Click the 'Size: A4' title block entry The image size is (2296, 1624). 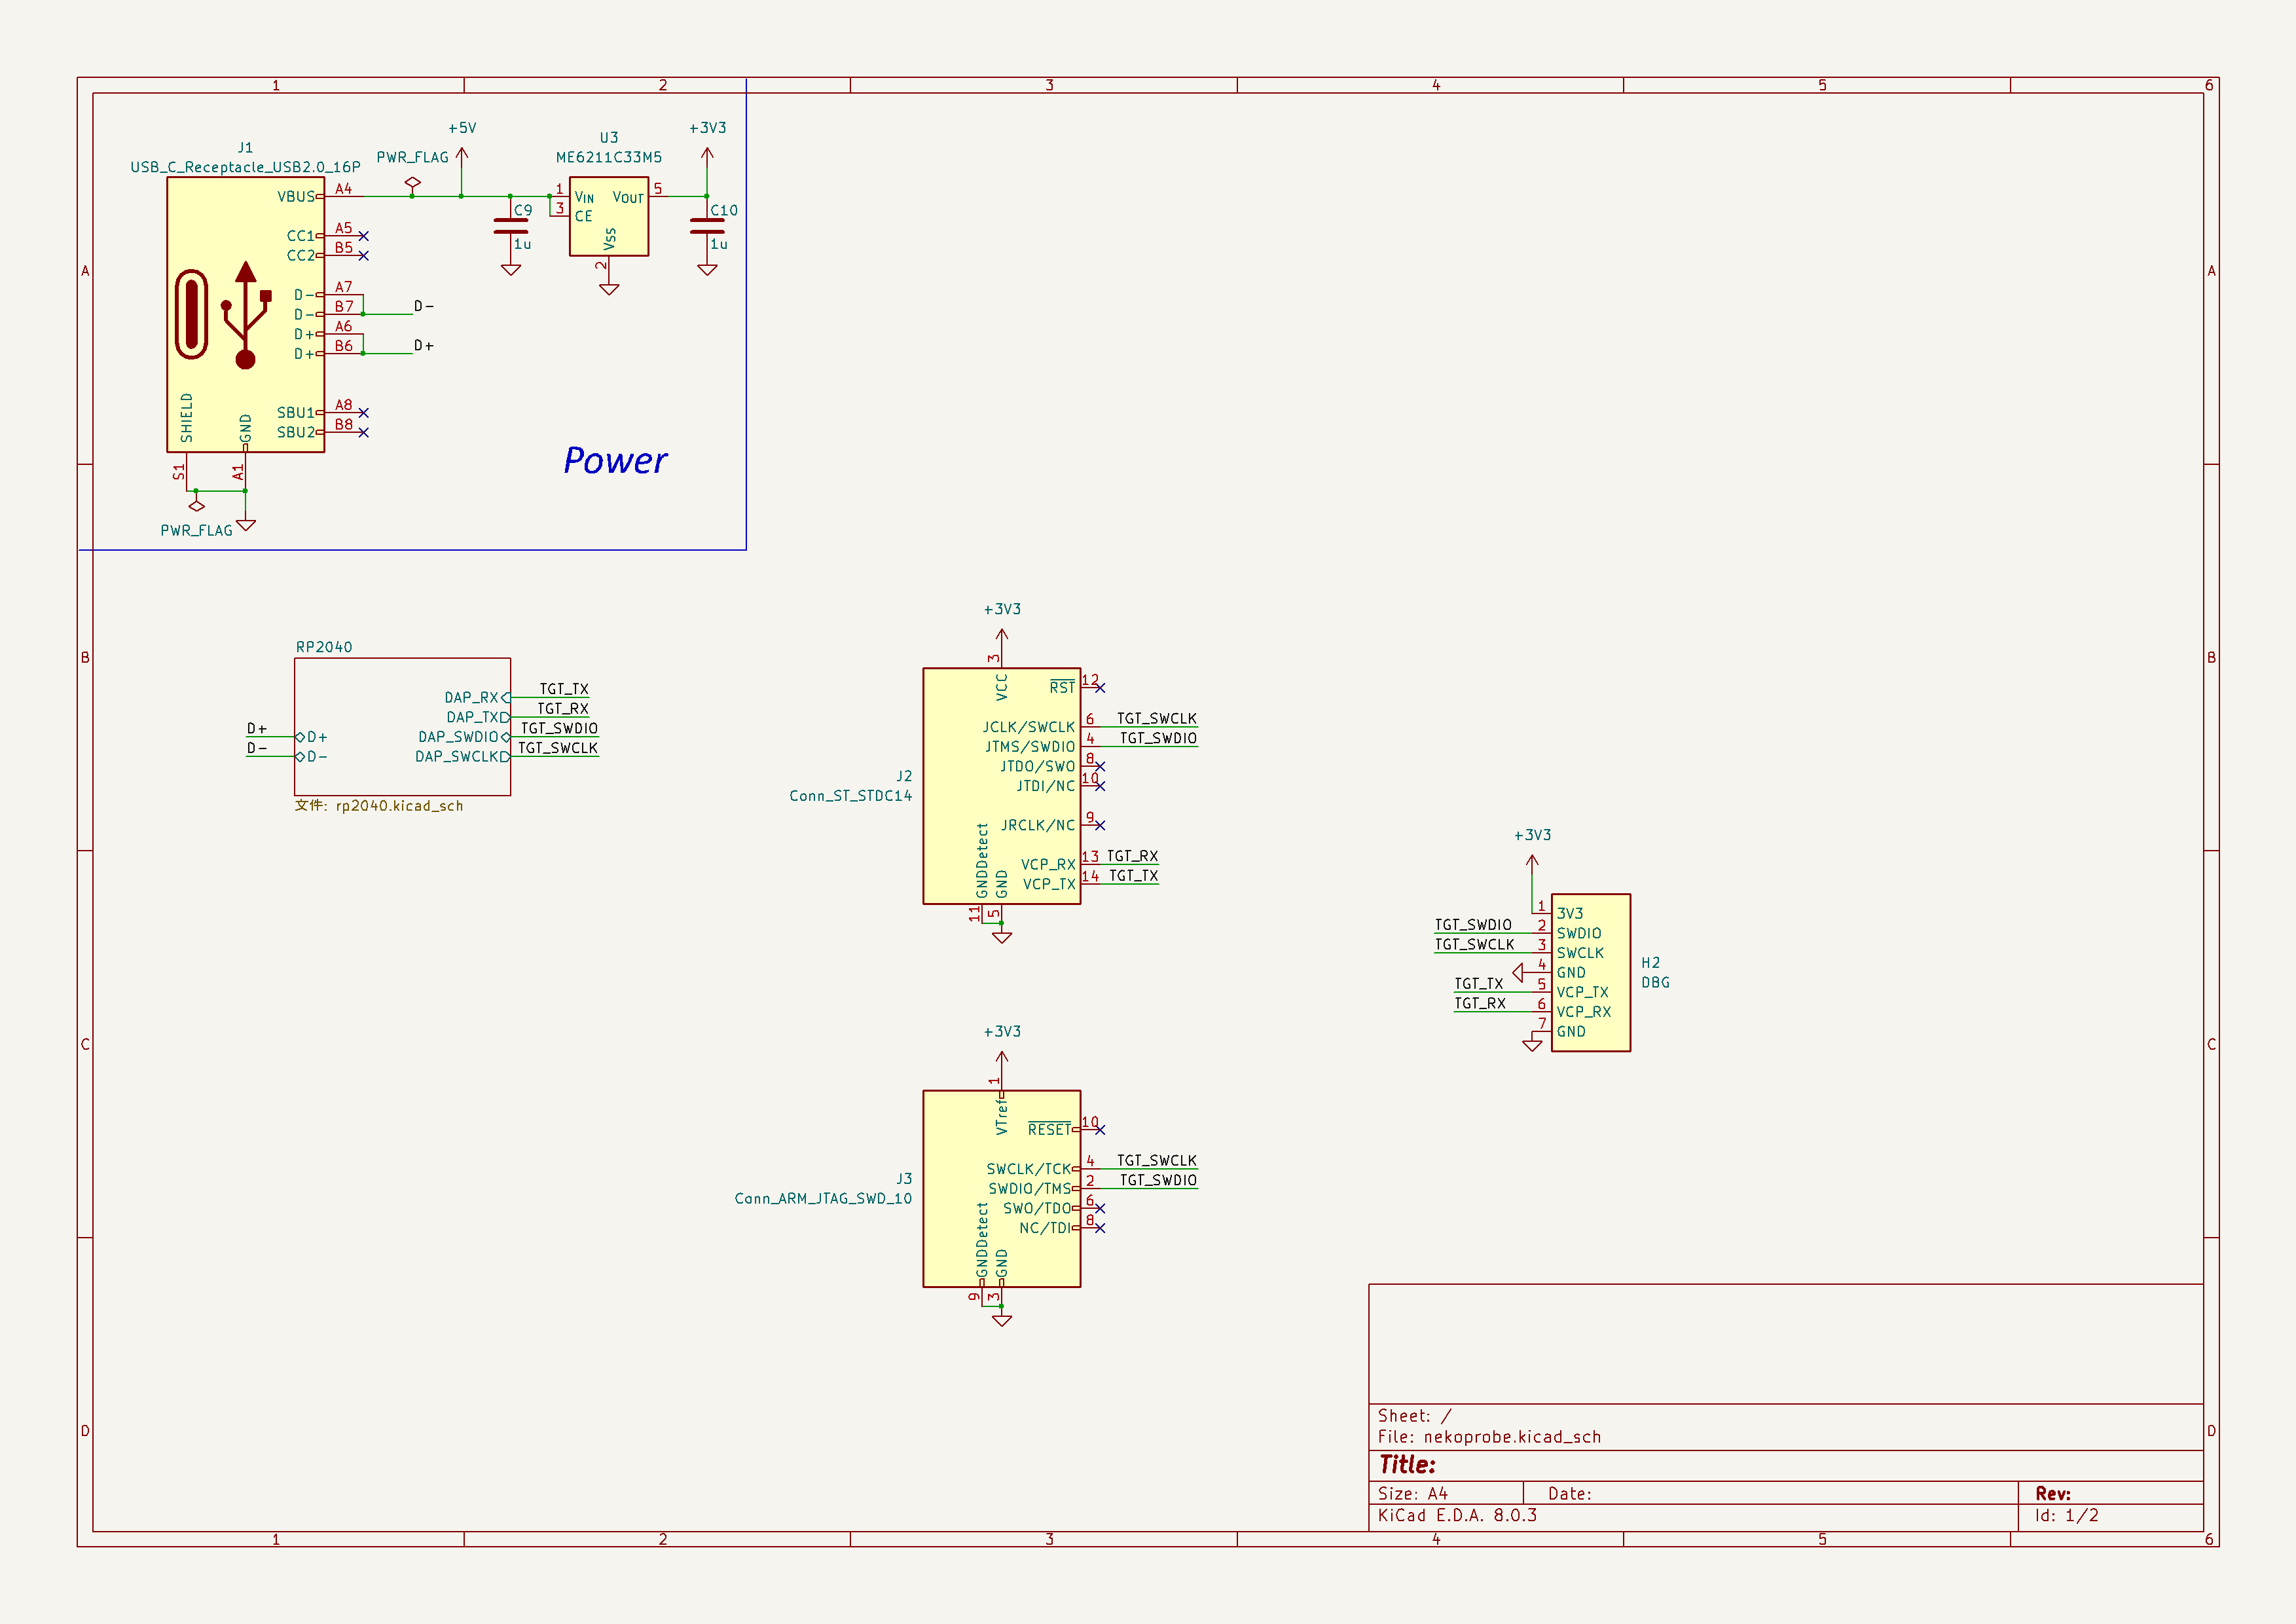pyautogui.click(x=1413, y=1494)
